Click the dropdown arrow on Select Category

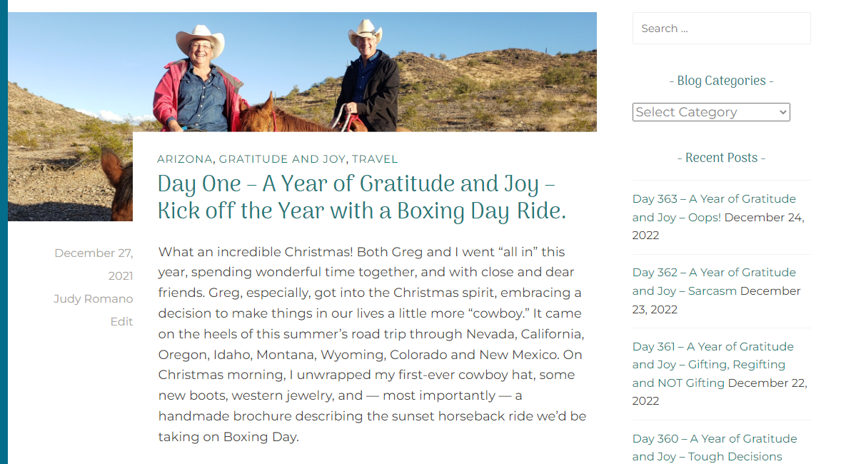tap(783, 112)
